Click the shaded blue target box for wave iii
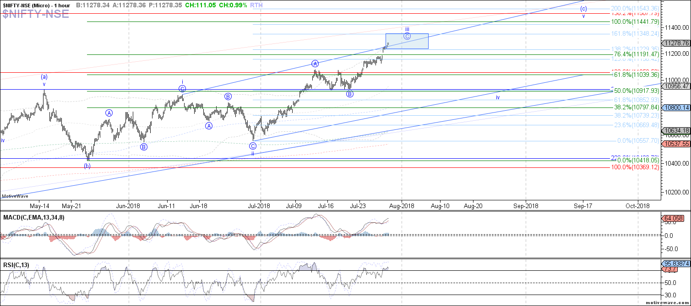Screen dimensions: 691x306 407,41
